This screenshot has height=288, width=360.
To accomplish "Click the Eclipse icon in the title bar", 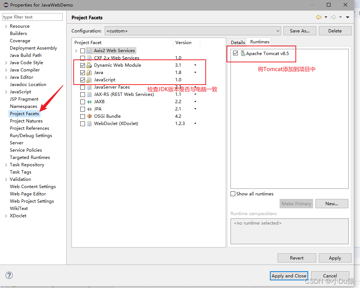I will 6,5.
